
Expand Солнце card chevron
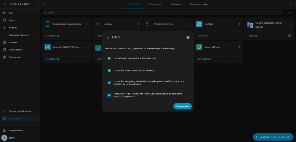[x=138, y=24]
